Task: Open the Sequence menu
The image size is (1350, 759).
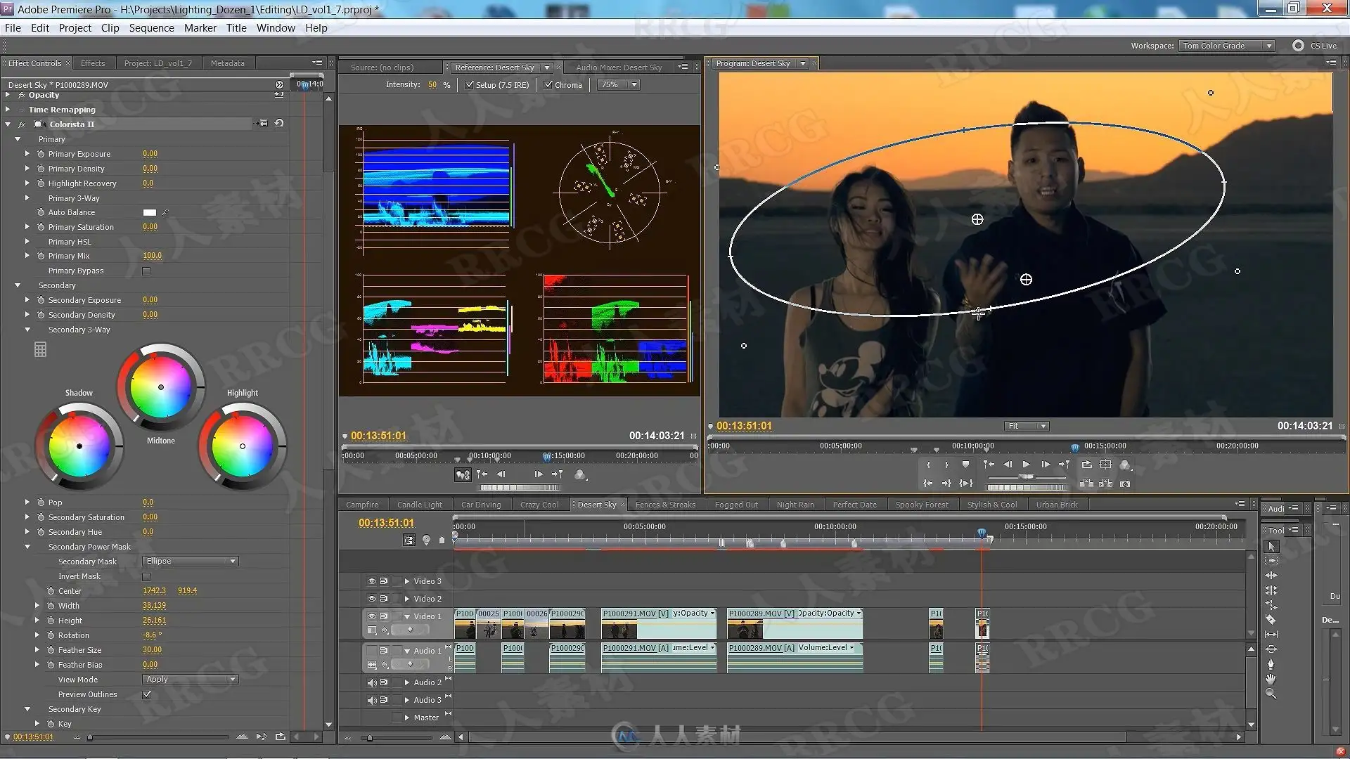Action: pyautogui.click(x=151, y=28)
